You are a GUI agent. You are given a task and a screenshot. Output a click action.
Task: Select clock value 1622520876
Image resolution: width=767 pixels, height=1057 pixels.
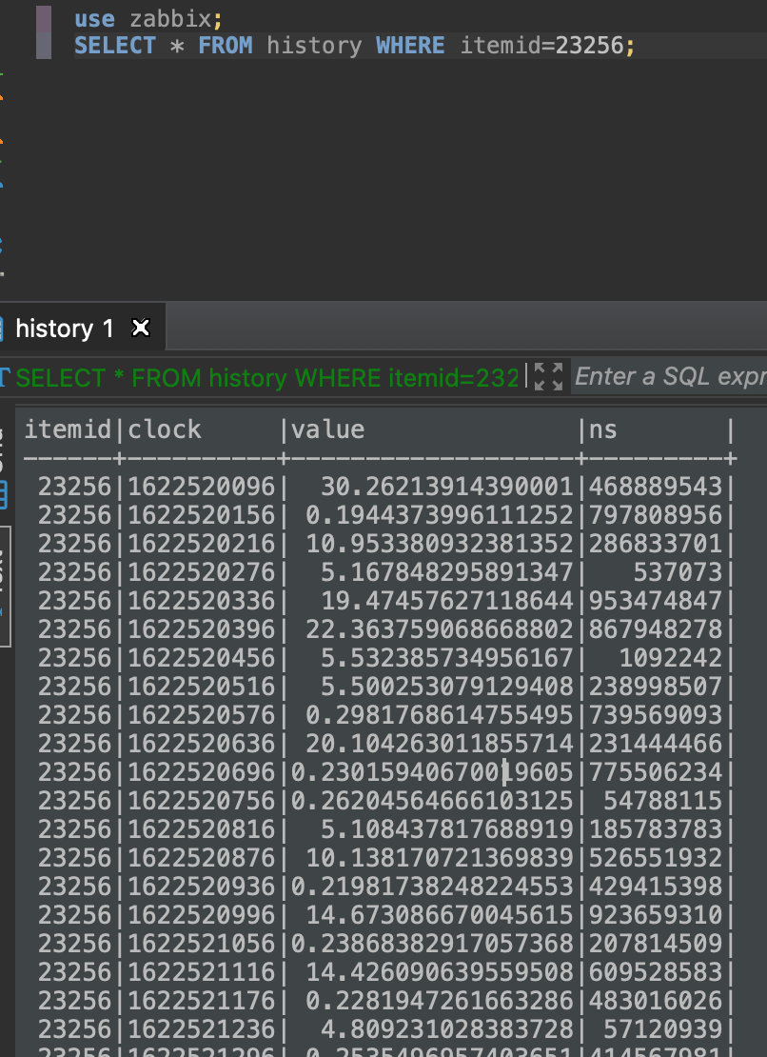pos(202,857)
